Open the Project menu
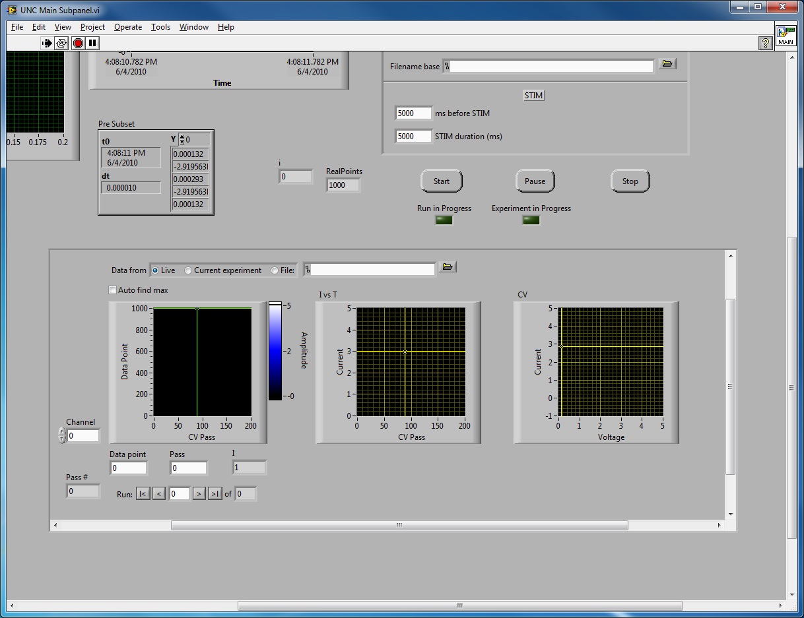Screen dimensions: 804x618 pyautogui.click(x=92, y=27)
